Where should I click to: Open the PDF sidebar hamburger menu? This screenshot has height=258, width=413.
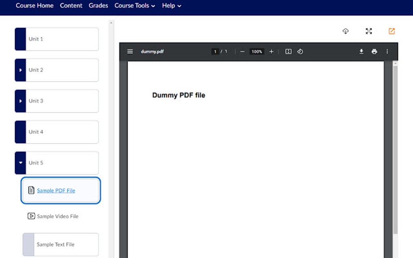coord(130,51)
